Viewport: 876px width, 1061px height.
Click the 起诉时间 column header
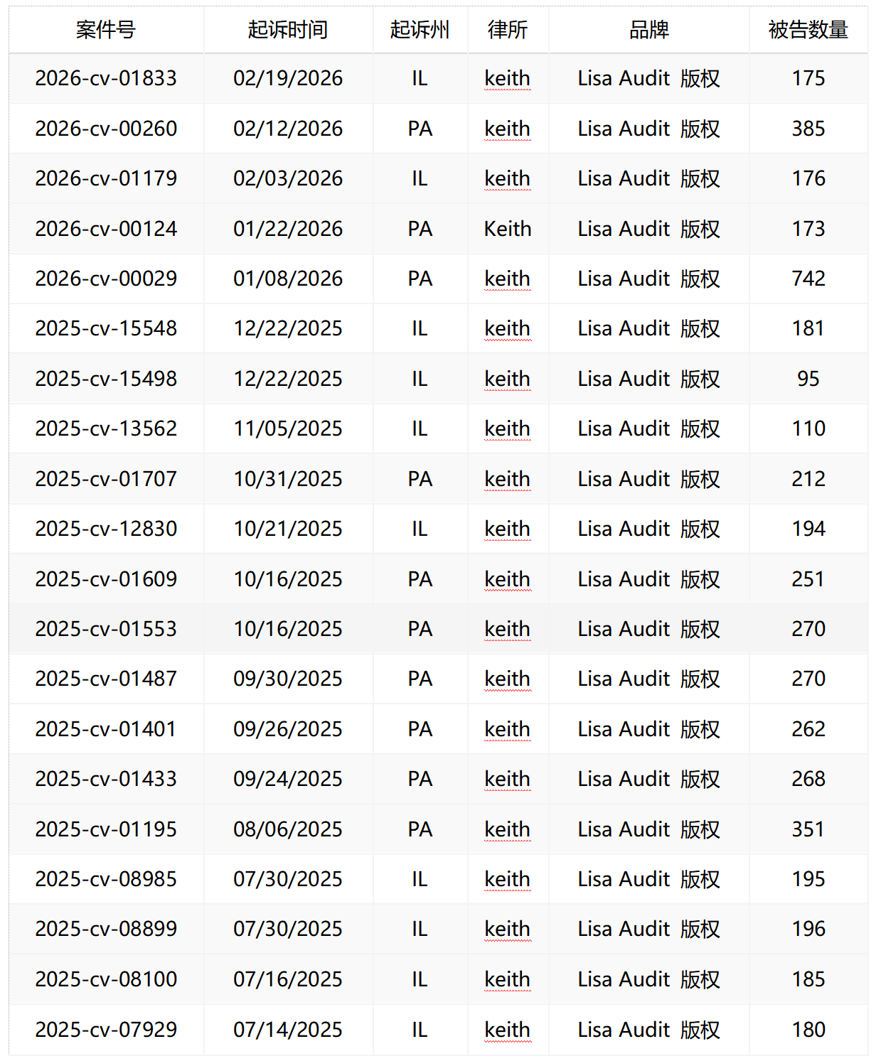tap(288, 30)
